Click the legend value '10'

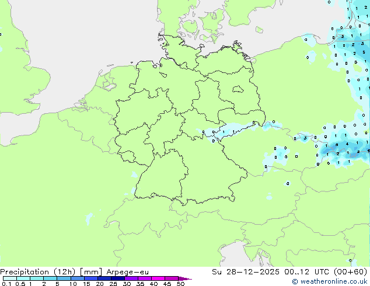73,284
